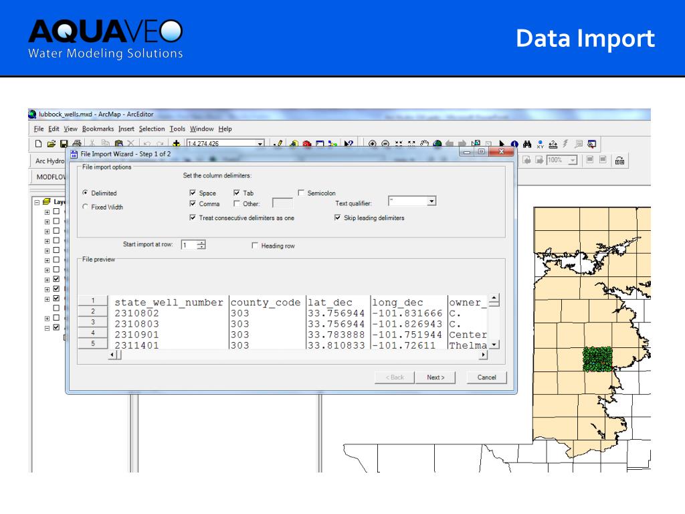The width and height of the screenshot is (685, 514).
Task: Open a map with the Open folder icon
Action: coord(51,143)
